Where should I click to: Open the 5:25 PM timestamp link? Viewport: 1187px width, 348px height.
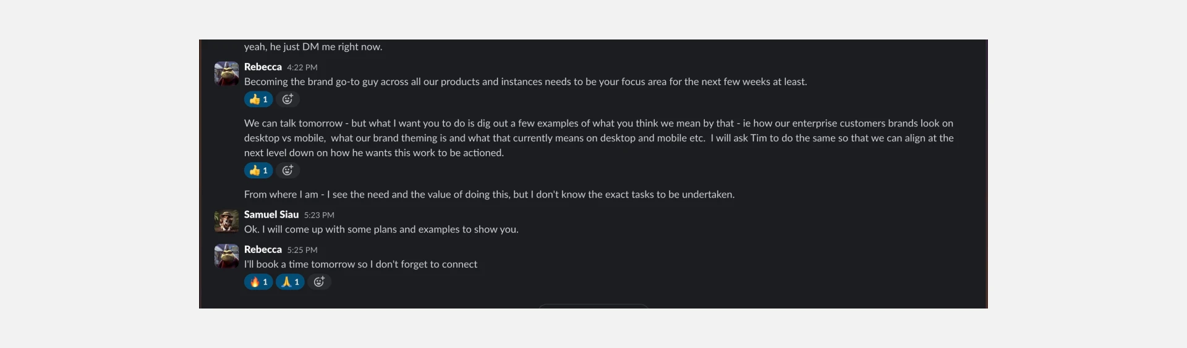point(302,250)
